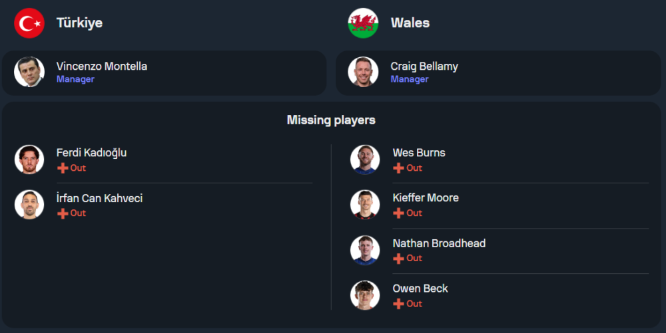Click the injury cross icon under Wes Burns

tap(398, 168)
